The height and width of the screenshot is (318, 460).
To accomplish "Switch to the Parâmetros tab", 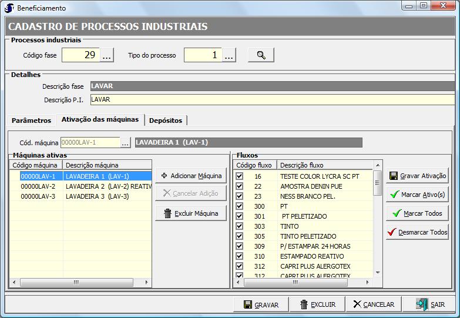I will click(32, 120).
